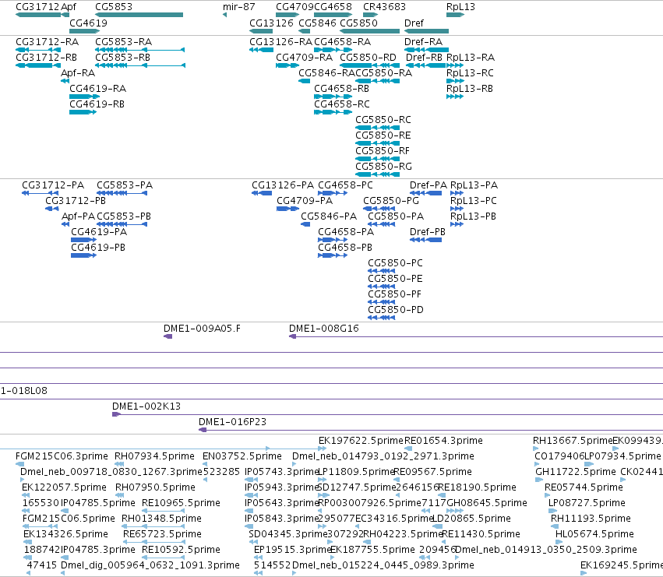
Task: Open the RpL13 gene label
Action: (461, 7)
